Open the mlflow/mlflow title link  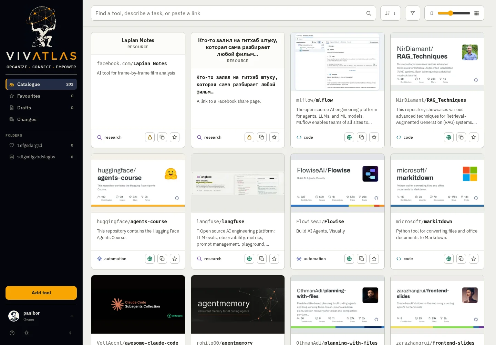314,100
